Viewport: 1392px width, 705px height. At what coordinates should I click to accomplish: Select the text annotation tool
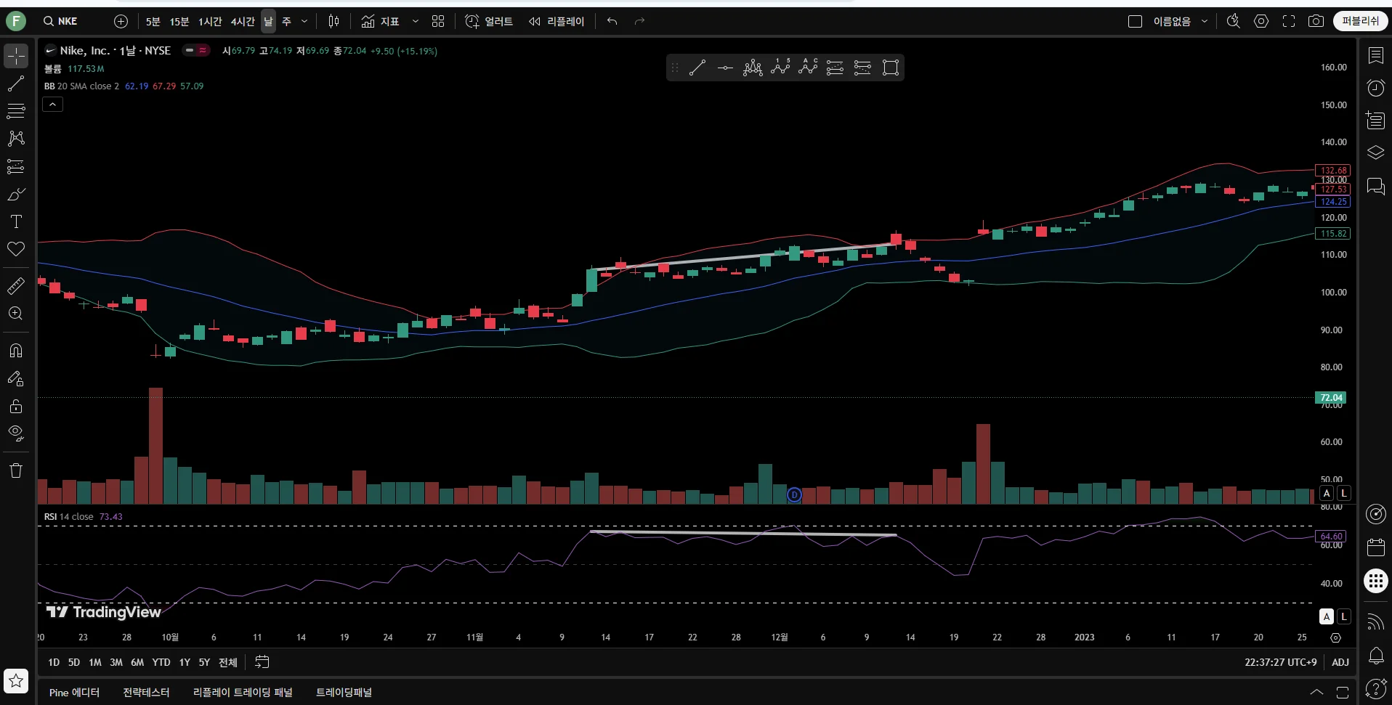click(16, 221)
